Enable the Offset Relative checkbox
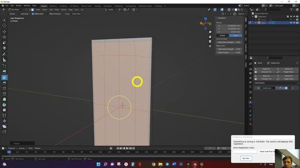The image size is (300, 168). [x=47, y=14]
